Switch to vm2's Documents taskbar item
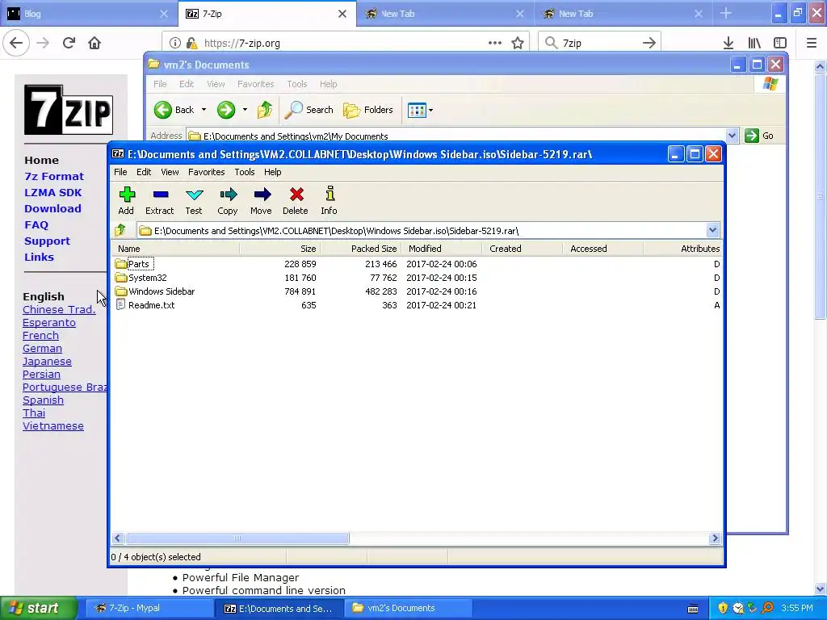This screenshot has height=620, width=827. pyautogui.click(x=408, y=608)
